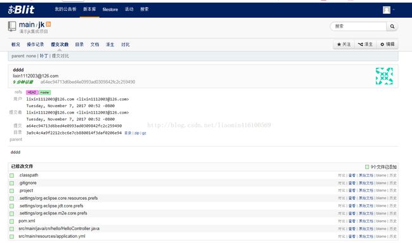412x243 pixels.
Task: Download the gz archive link
Action: tap(144, 133)
